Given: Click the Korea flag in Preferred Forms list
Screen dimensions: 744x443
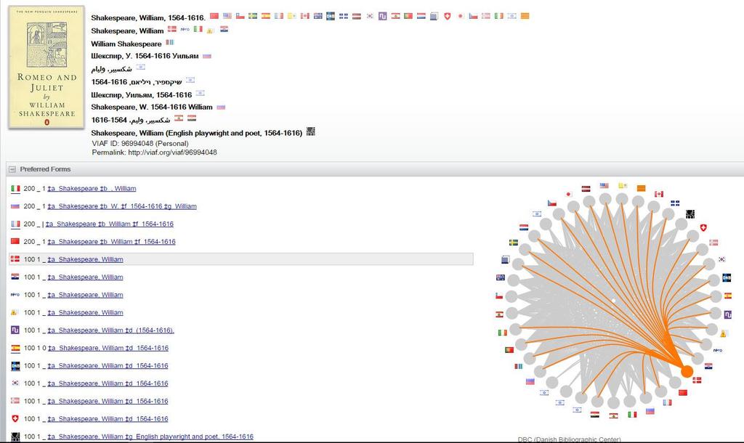Looking at the screenshot, I should [x=15, y=383].
